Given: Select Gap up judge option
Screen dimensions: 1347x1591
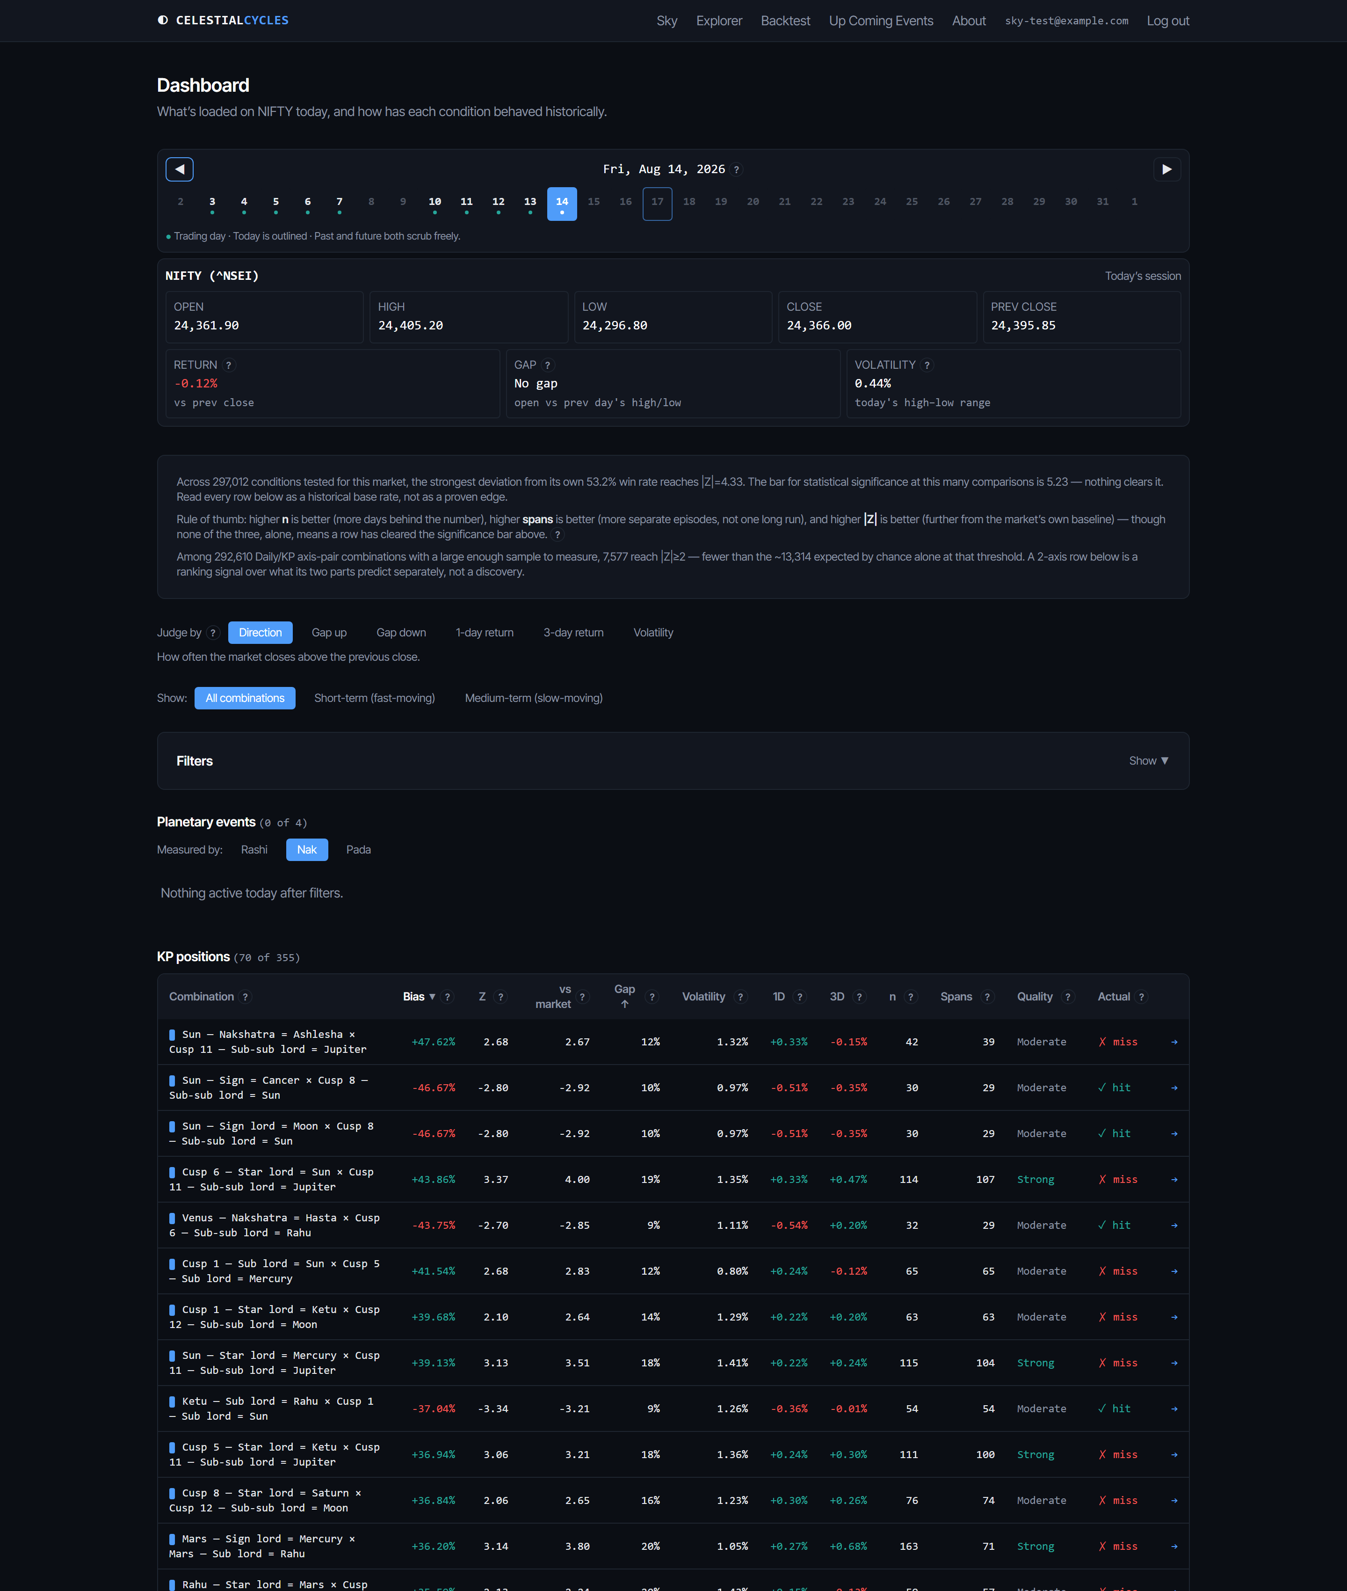Looking at the screenshot, I should coord(329,633).
